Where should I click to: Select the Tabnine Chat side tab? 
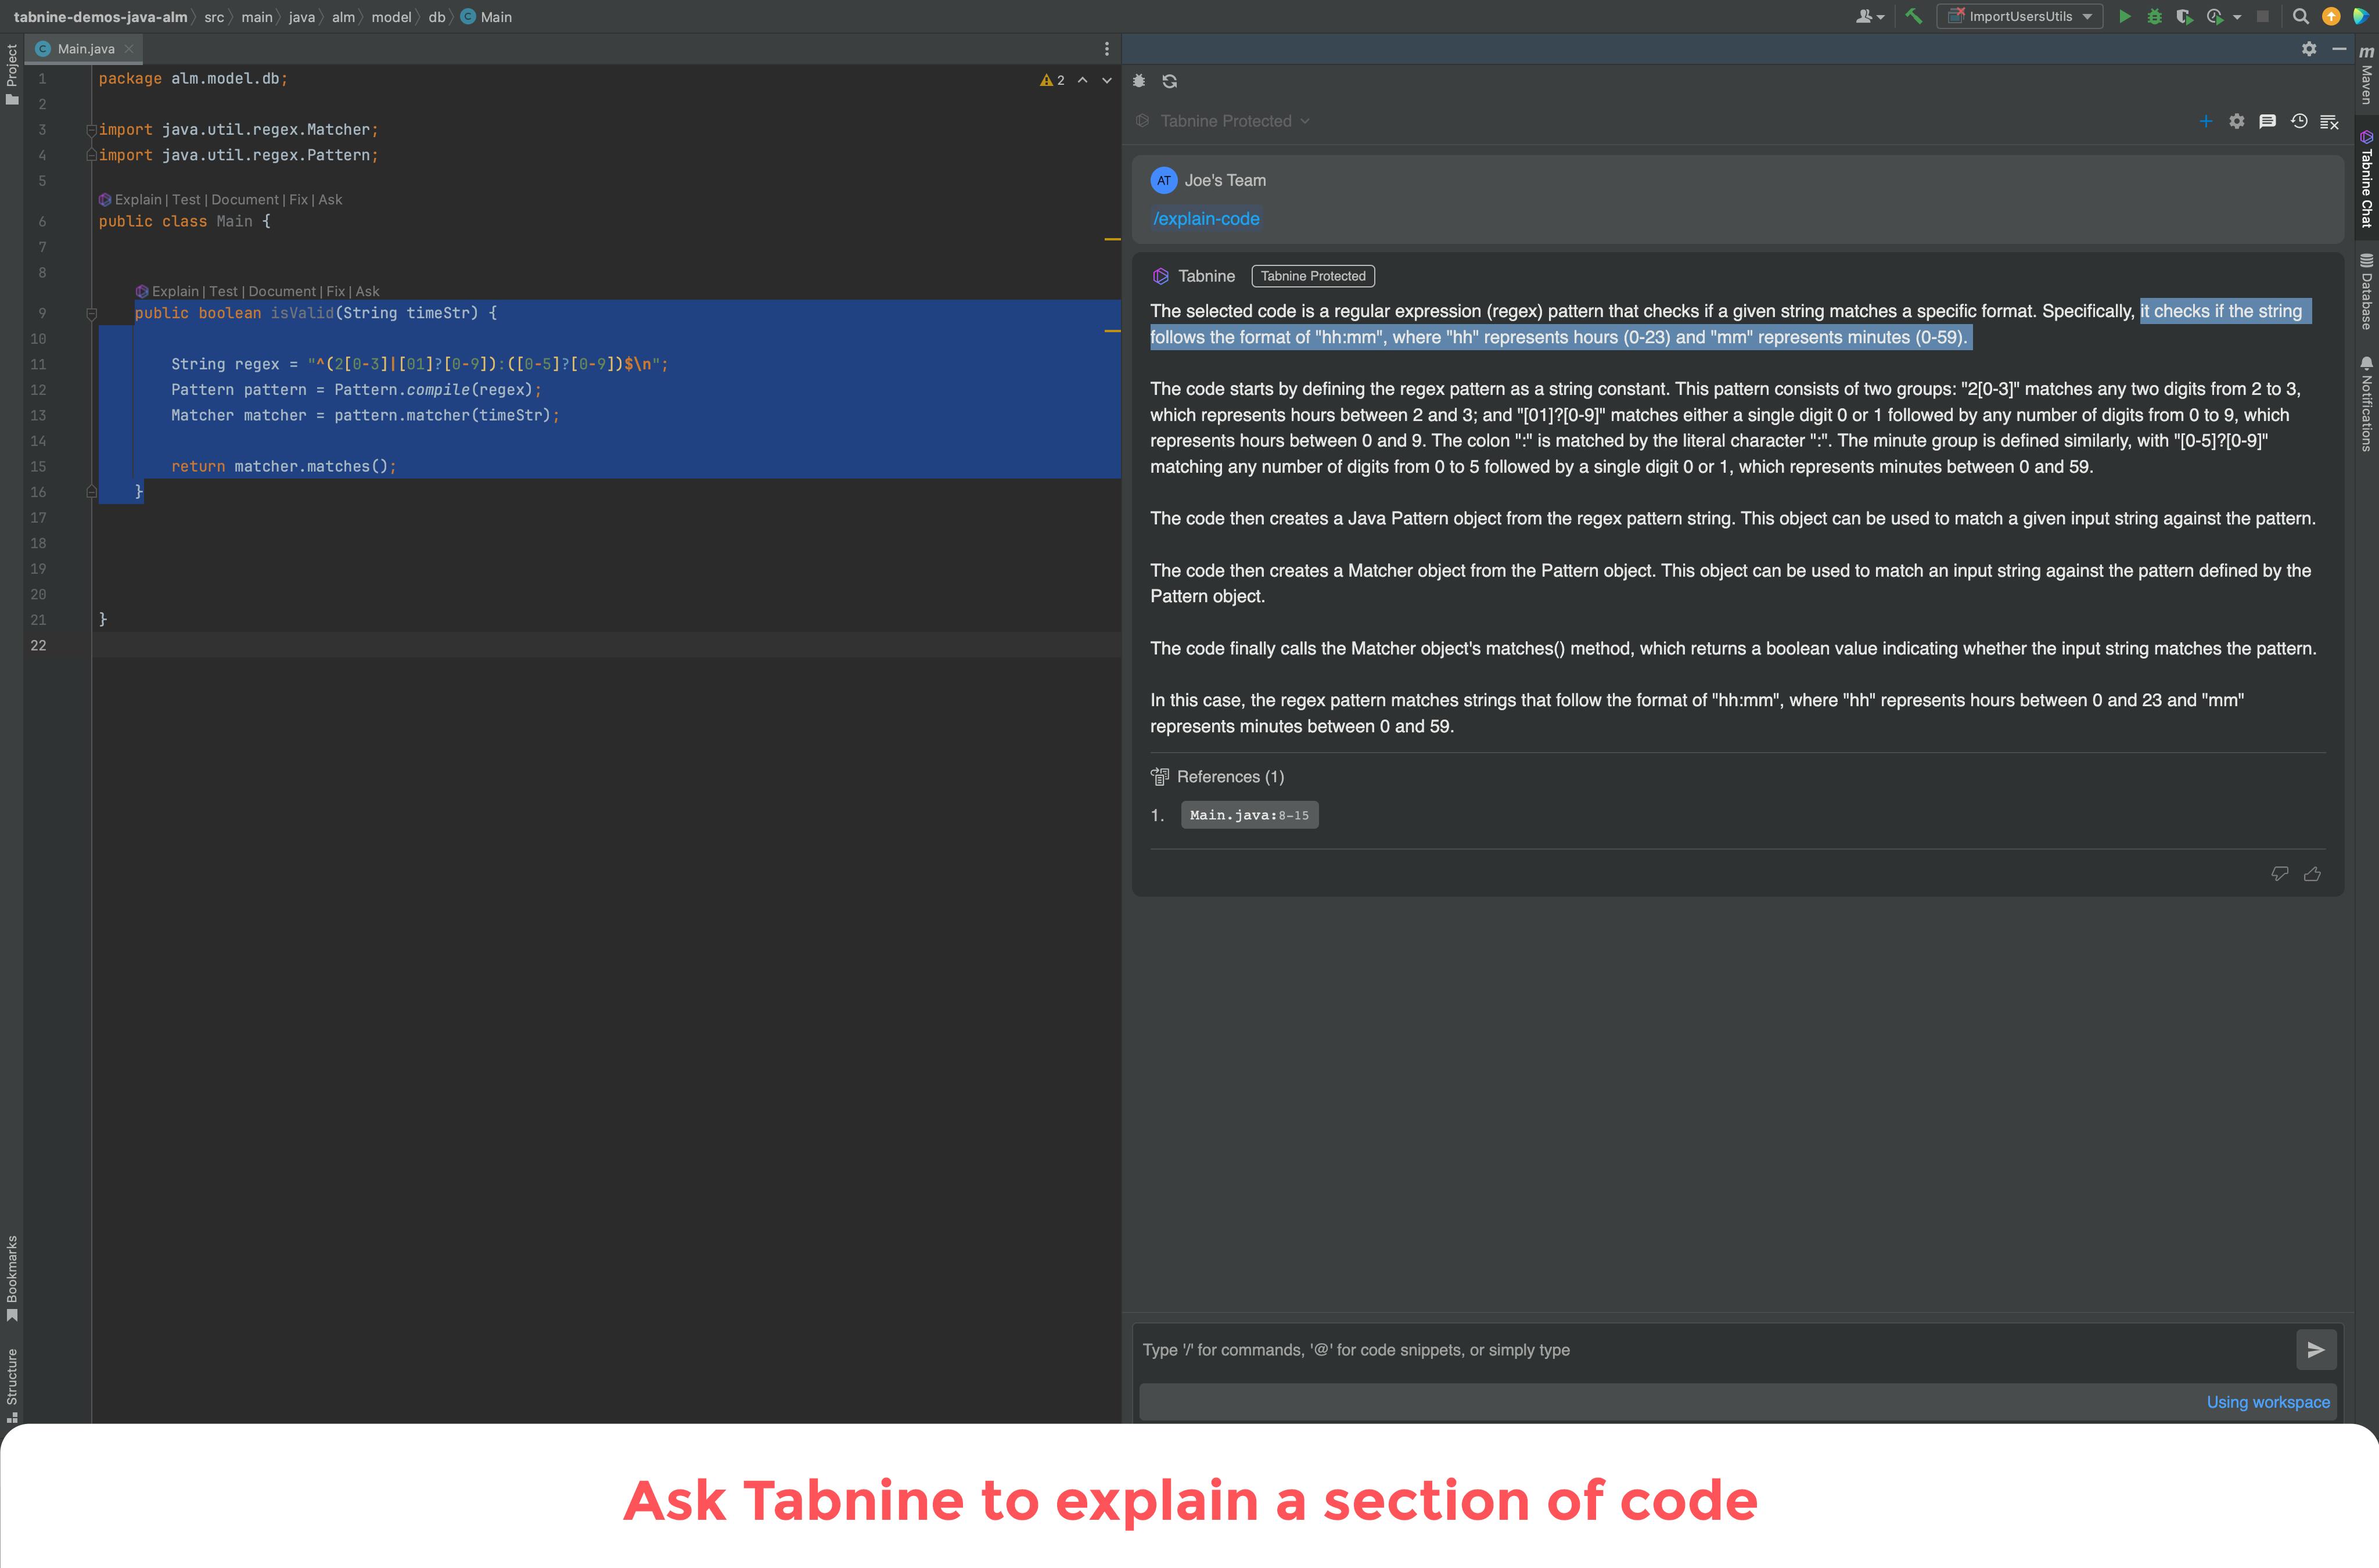(2366, 180)
